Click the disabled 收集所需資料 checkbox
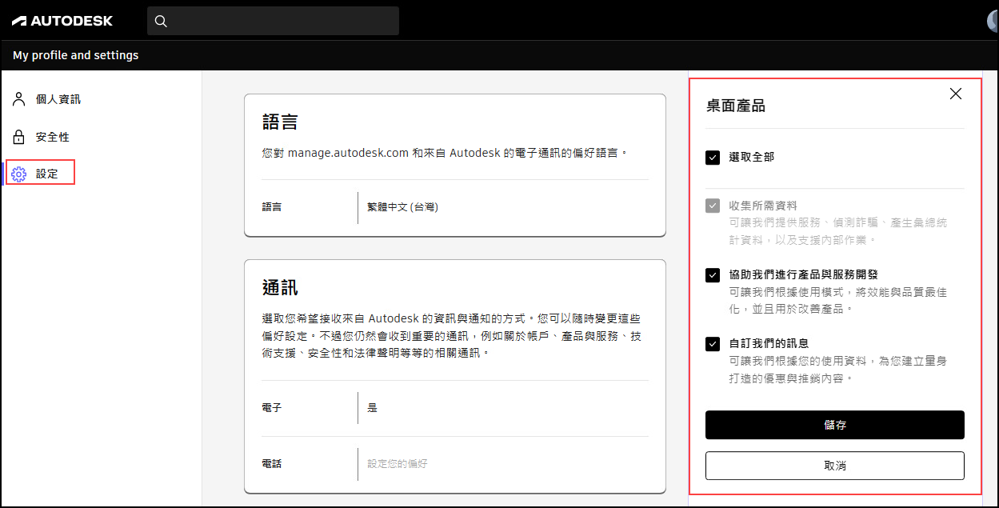 [x=713, y=206]
